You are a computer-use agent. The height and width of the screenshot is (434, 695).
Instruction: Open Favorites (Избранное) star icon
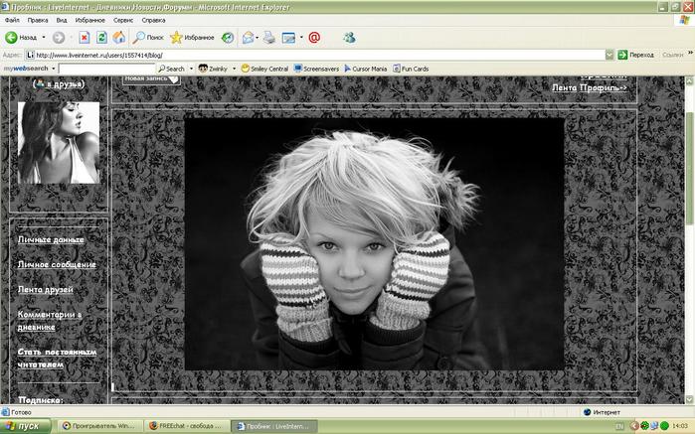(176, 38)
